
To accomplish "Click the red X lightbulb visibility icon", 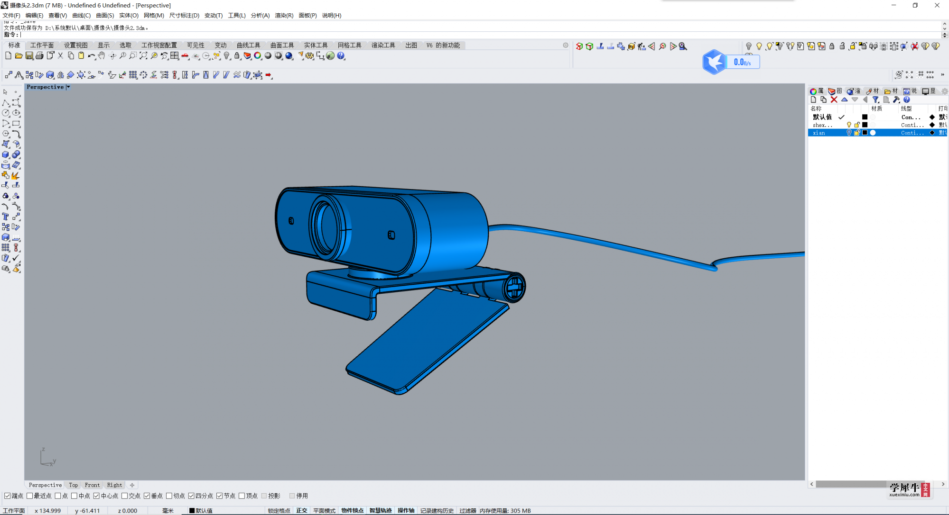I will click(914, 46).
